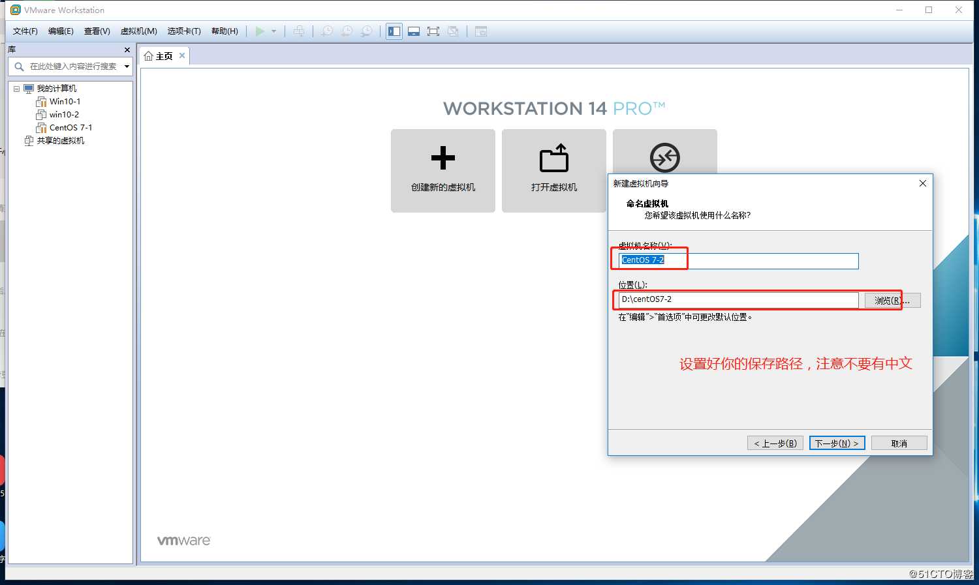This screenshot has height=585, width=979.
Task: Select 共享的虚拟机 in the library
Action: tap(61, 141)
